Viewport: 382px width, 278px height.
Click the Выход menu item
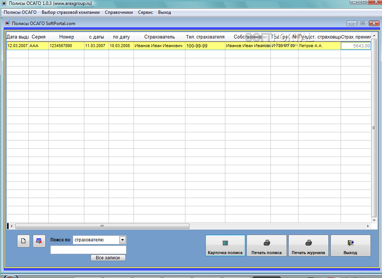click(x=165, y=12)
